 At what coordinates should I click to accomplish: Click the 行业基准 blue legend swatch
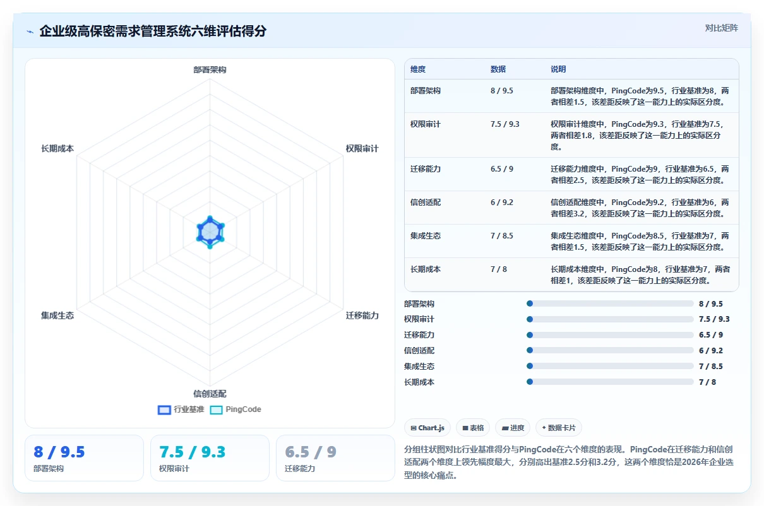(164, 409)
